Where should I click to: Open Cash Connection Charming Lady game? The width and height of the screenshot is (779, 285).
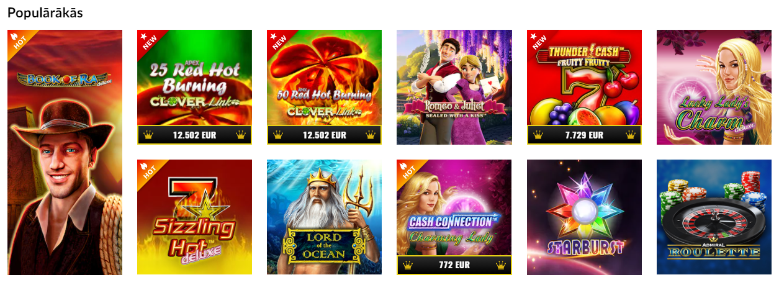(x=454, y=217)
